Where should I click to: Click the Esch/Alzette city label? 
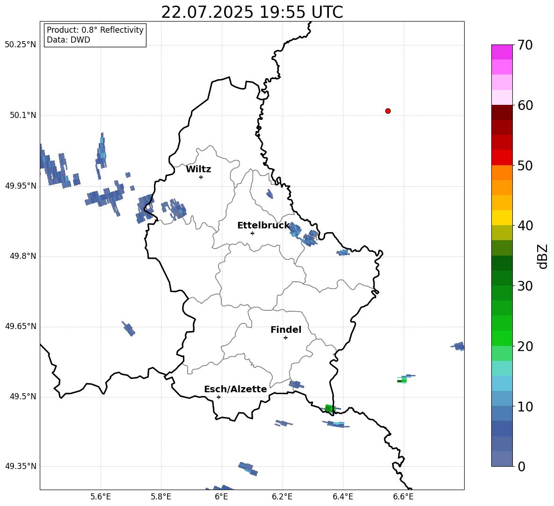235,389
